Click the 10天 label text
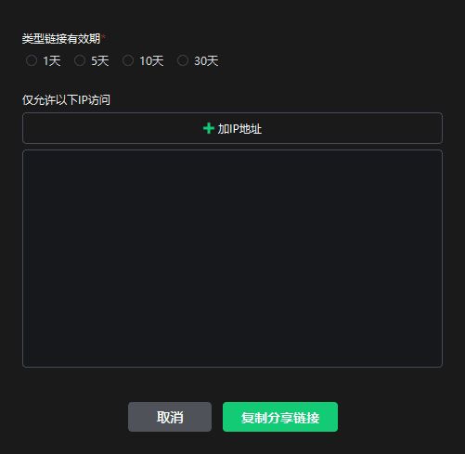The image size is (465, 454). (151, 60)
